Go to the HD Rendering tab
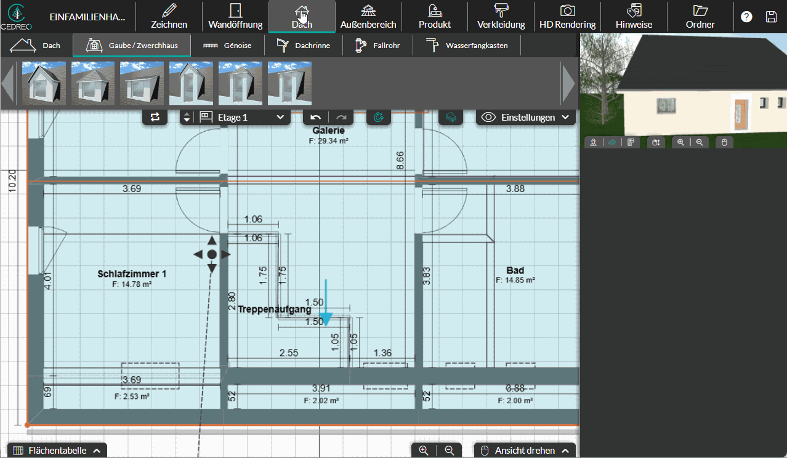Image resolution: width=787 pixels, height=458 pixels. point(568,17)
